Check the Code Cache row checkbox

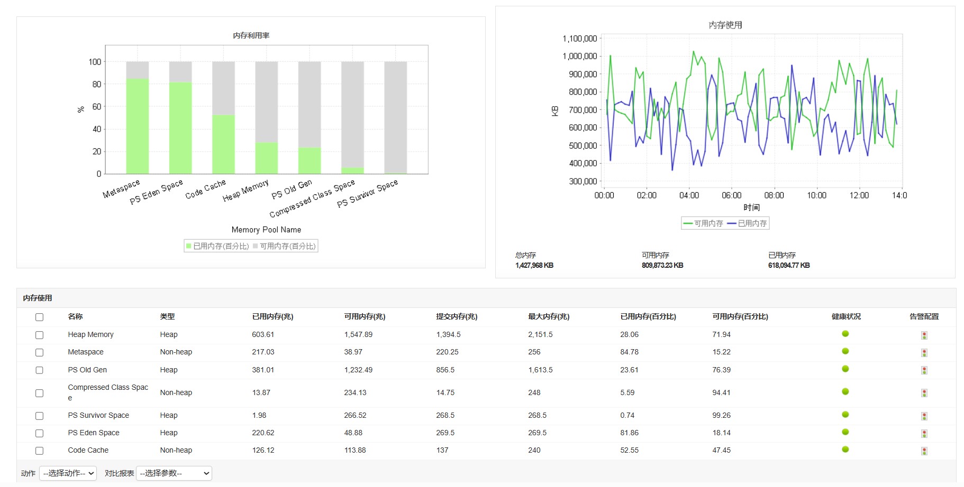click(39, 451)
